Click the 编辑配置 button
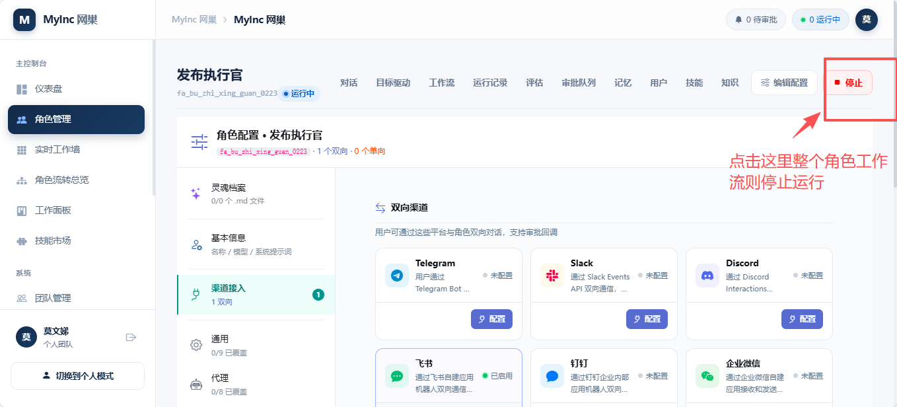The width and height of the screenshot is (897, 407). coord(784,83)
